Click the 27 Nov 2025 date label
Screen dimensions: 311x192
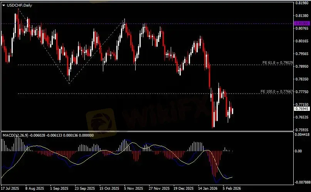(159, 188)
